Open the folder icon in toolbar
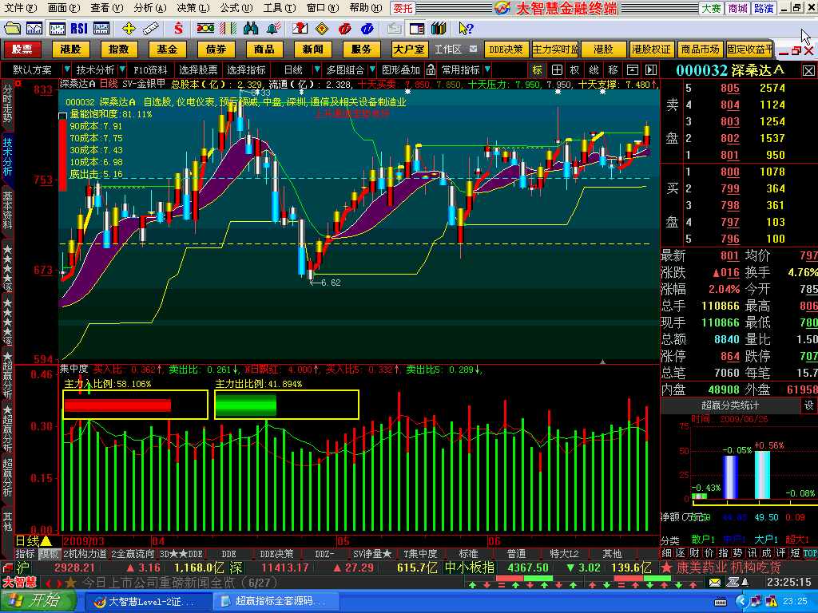Screen dimensions: 818x613 [12, 29]
